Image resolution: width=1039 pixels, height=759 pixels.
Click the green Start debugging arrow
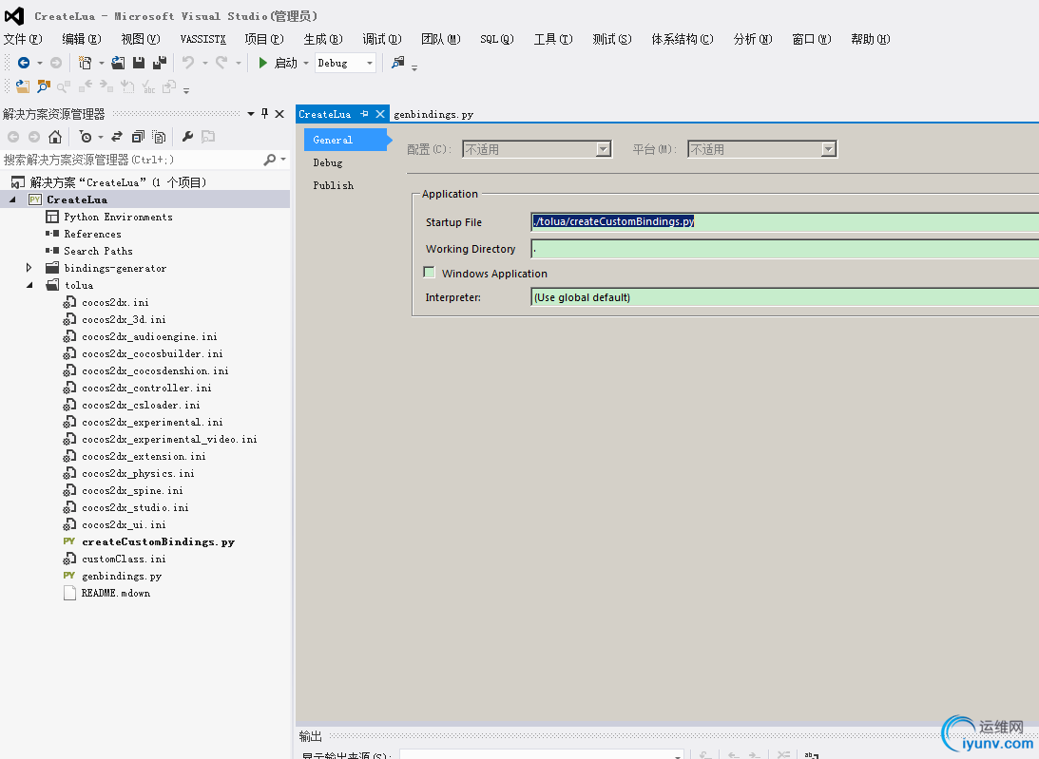coord(263,63)
